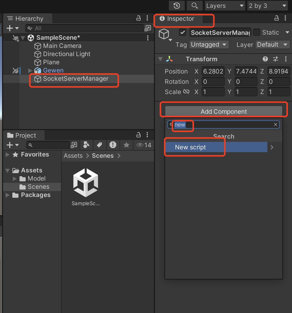Screen dimensions: 292x313
Task: Click the Rotation Y field
Action: [x=246, y=82]
